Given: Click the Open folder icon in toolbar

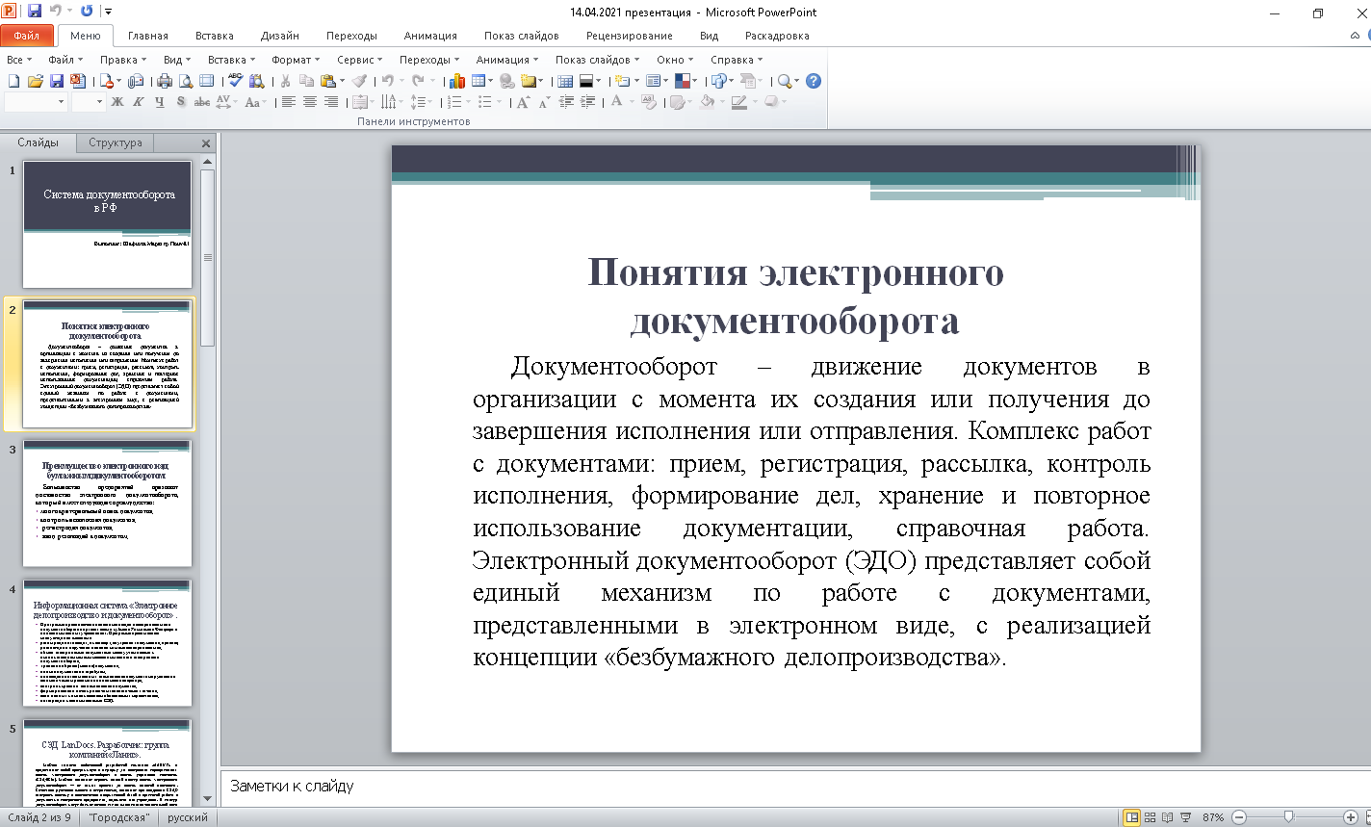Looking at the screenshot, I should pyautogui.click(x=35, y=81).
